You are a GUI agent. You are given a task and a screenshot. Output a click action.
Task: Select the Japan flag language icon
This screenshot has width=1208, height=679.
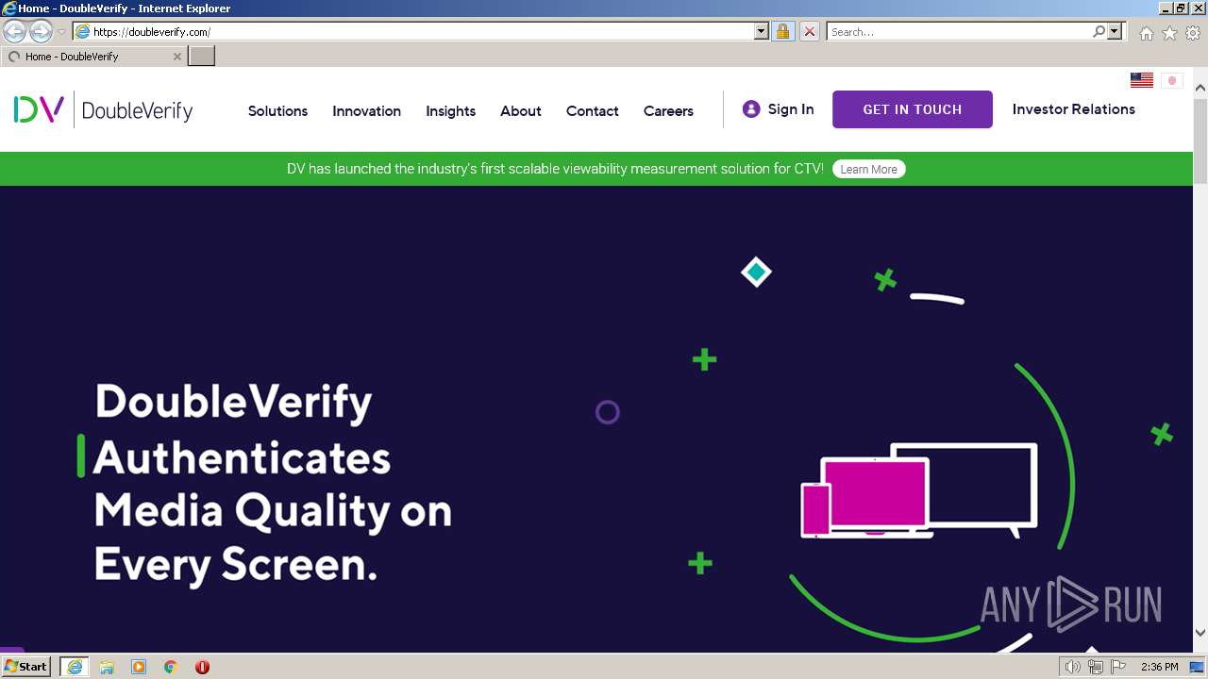[1172, 80]
